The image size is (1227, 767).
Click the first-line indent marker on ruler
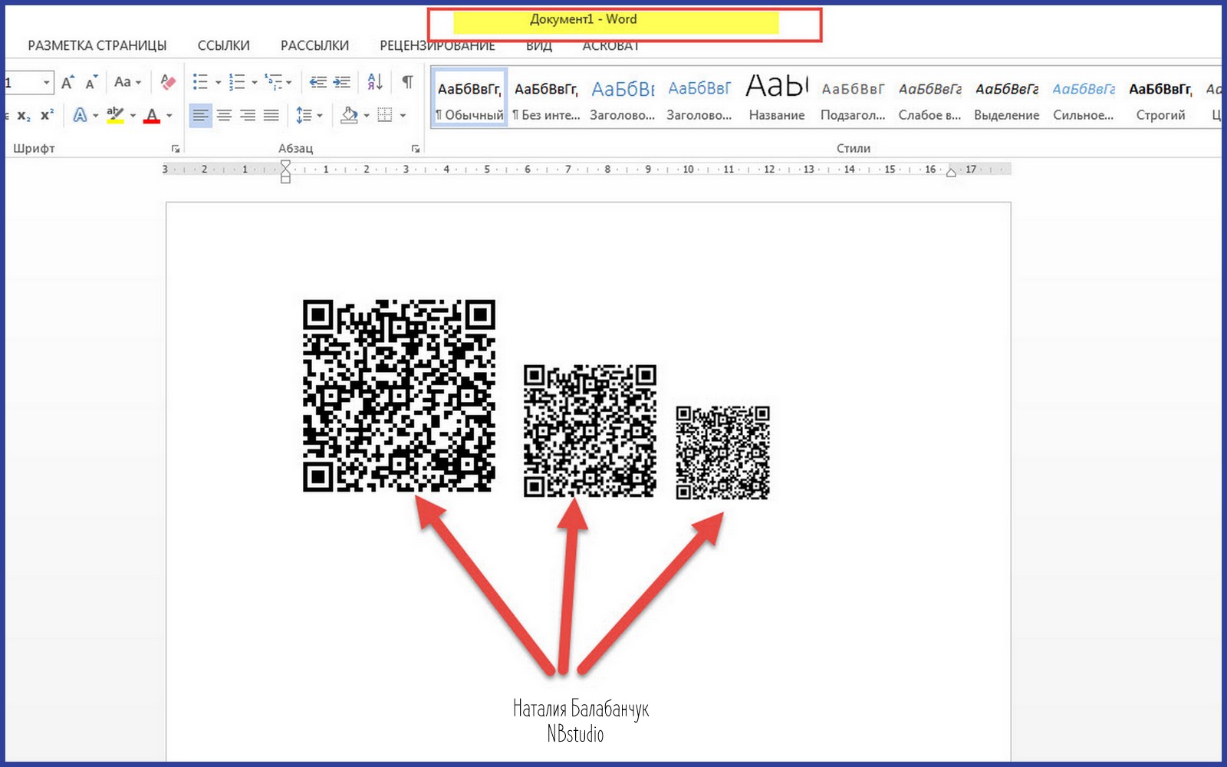tap(285, 165)
